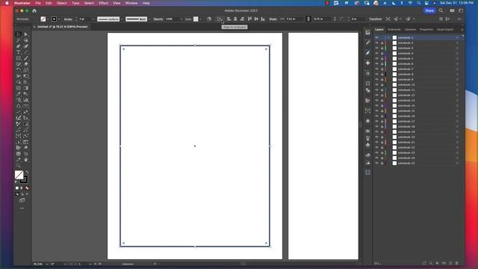478x269 pixels.
Task: Open Variable Width Profile Uniform dropdown
Action: pos(122,19)
